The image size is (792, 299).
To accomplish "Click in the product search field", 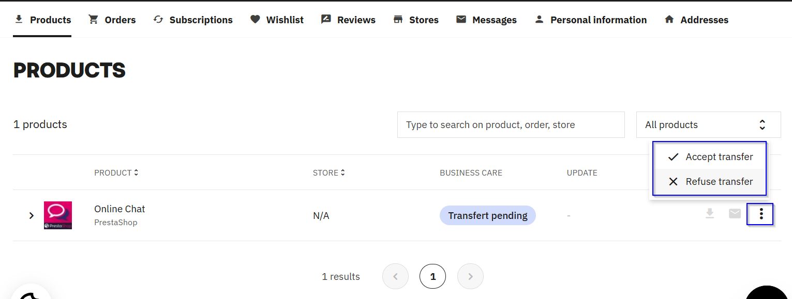I will (x=511, y=124).
